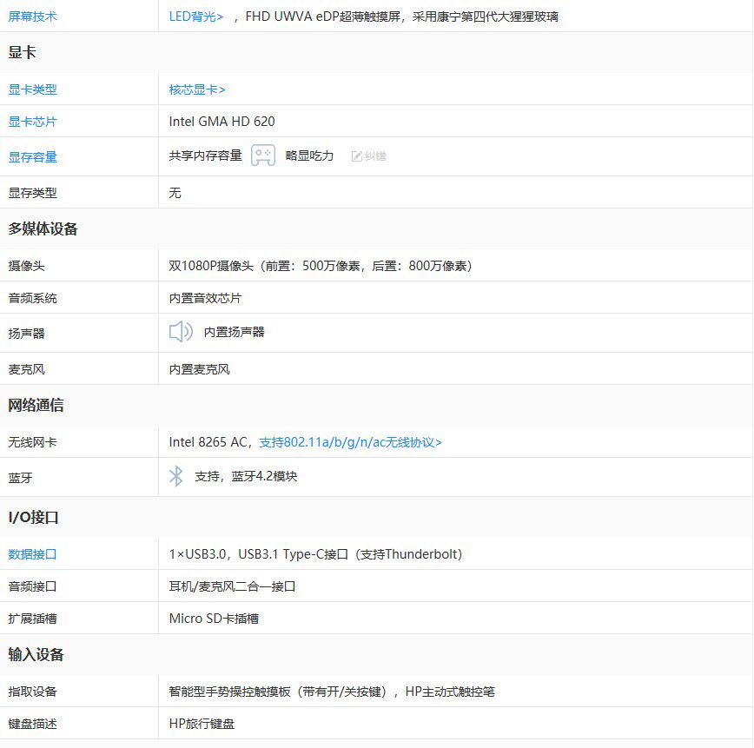The image size is (754, 748).
Task: Click the 内置麦克风 value
Action: (x=199, y=369)
